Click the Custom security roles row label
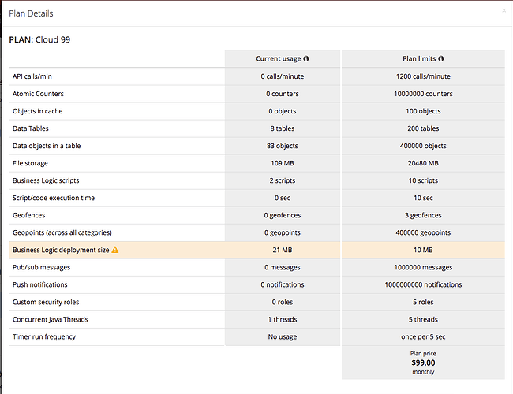 pos(46,302)
